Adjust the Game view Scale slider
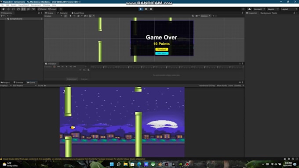 pos(56,86)
